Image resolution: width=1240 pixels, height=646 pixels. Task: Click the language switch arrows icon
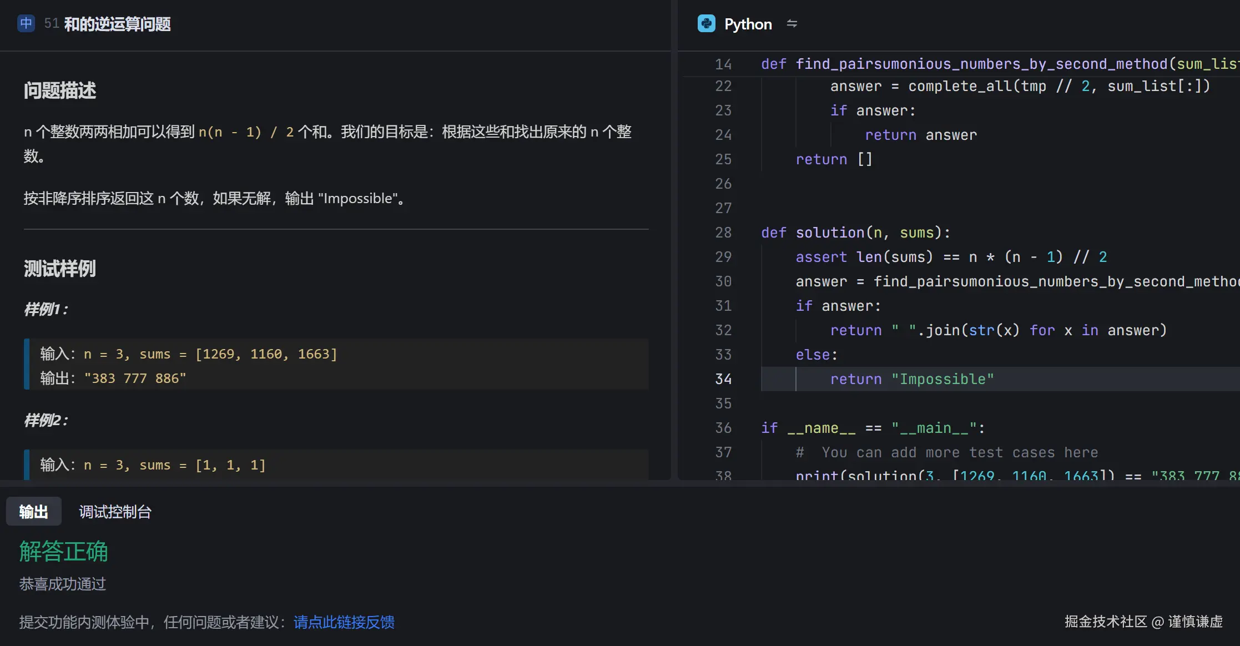[x=792, y=24]
